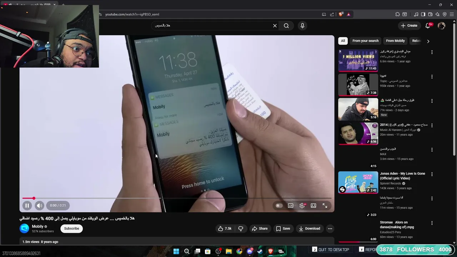The image size is (457, 257).
Task: Clear the YouTube search box
Action: 275,26
